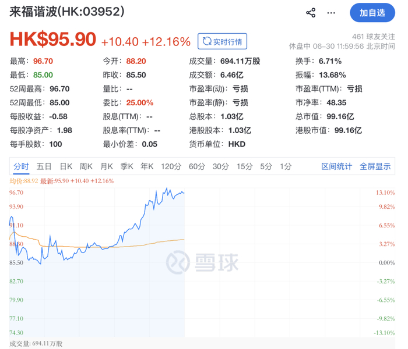
Task: Click the 最高 value 96.70
Action: point(43,61)
